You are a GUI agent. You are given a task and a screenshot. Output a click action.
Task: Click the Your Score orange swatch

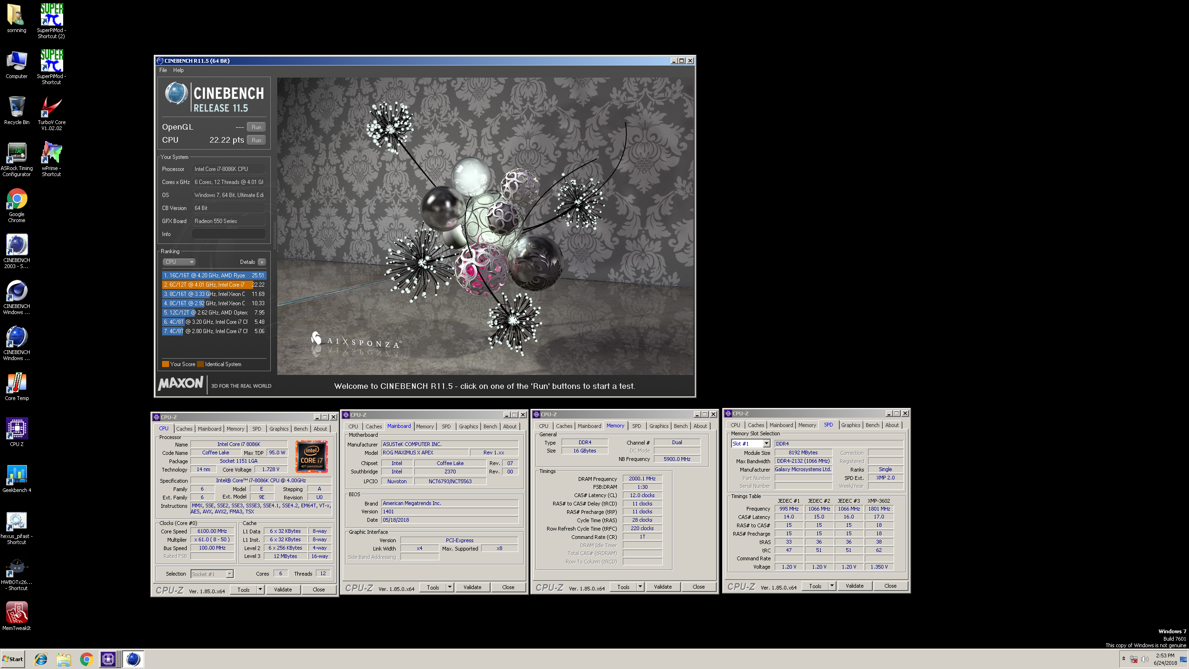[165, 364]
